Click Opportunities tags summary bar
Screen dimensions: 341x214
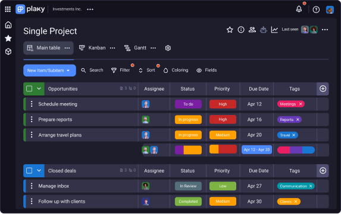click(296, 150)
